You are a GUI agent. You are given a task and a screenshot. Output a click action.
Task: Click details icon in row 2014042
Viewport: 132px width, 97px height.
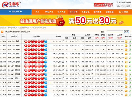tap(126, 50)
